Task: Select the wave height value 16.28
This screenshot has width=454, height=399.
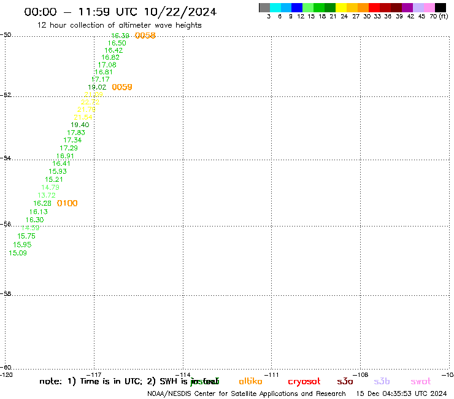Action: point(42,203)
